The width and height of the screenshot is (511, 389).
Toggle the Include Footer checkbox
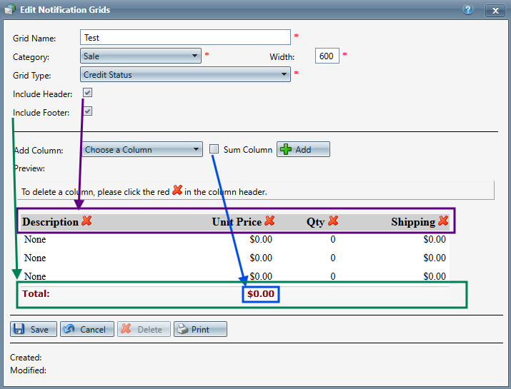point(87,111)
